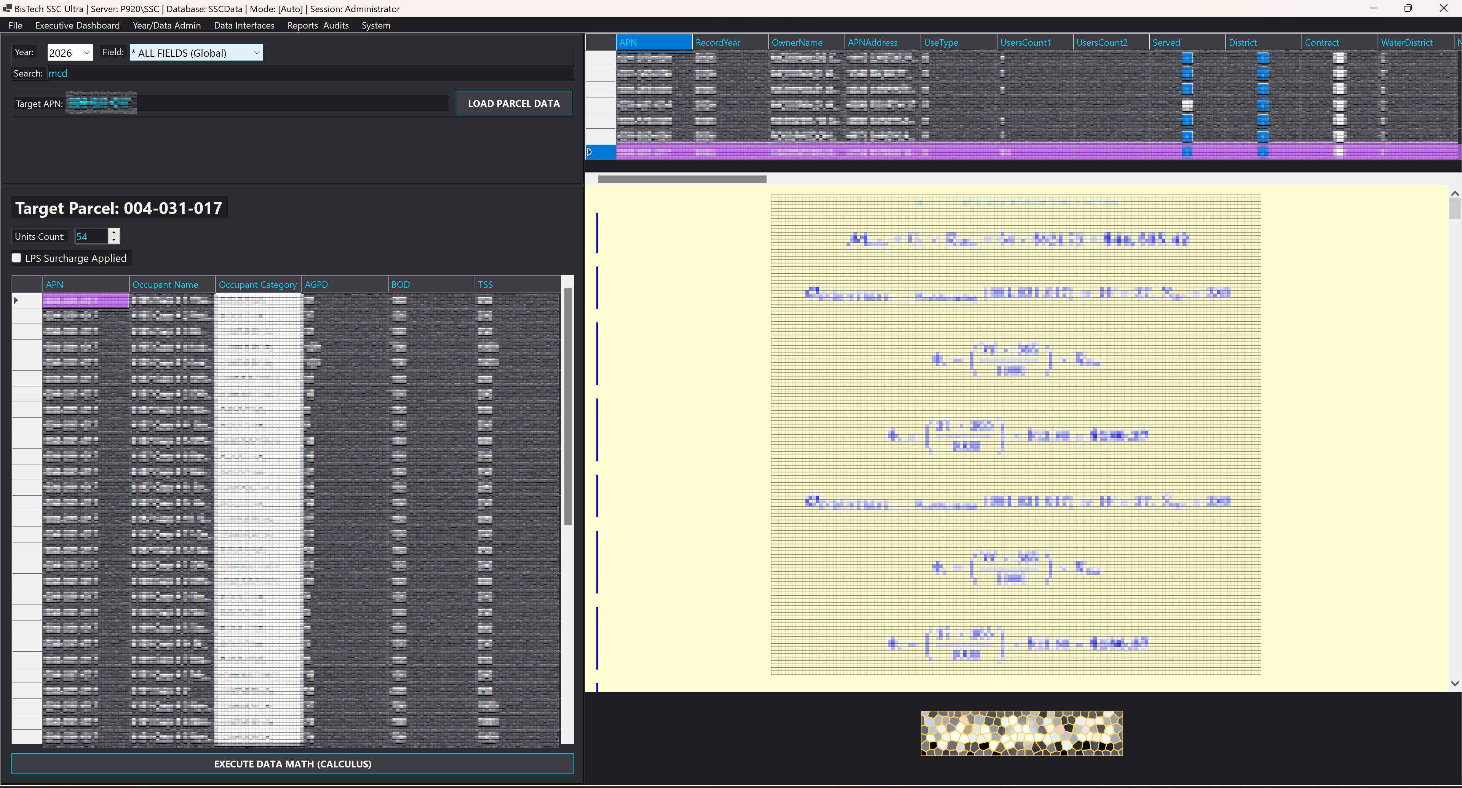Sort parcels grid by UseType header

pyautogui.click(x=959, y=42)
